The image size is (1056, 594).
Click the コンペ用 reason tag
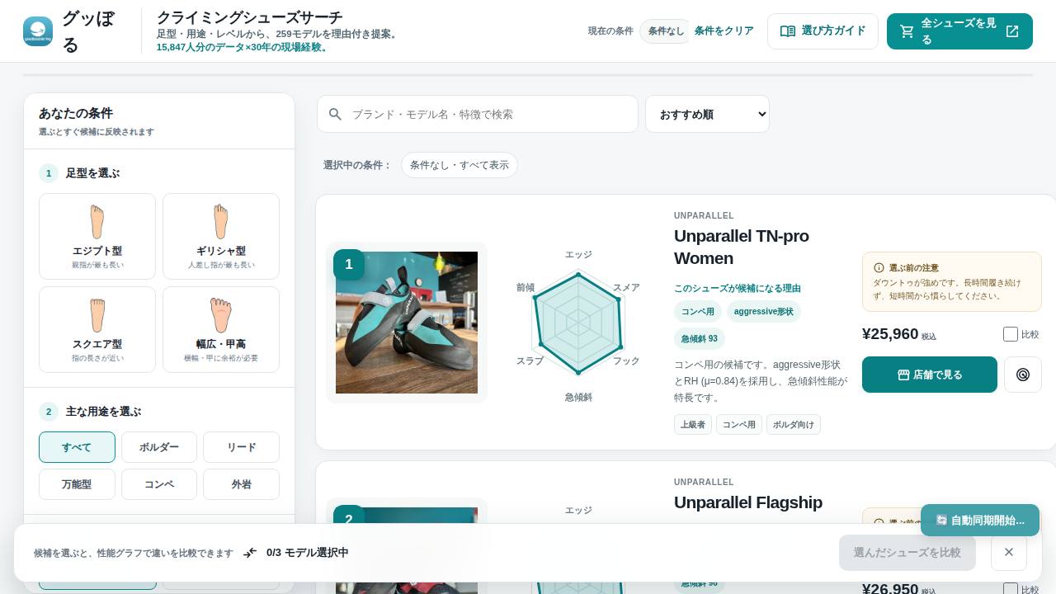tap(698, 312)
